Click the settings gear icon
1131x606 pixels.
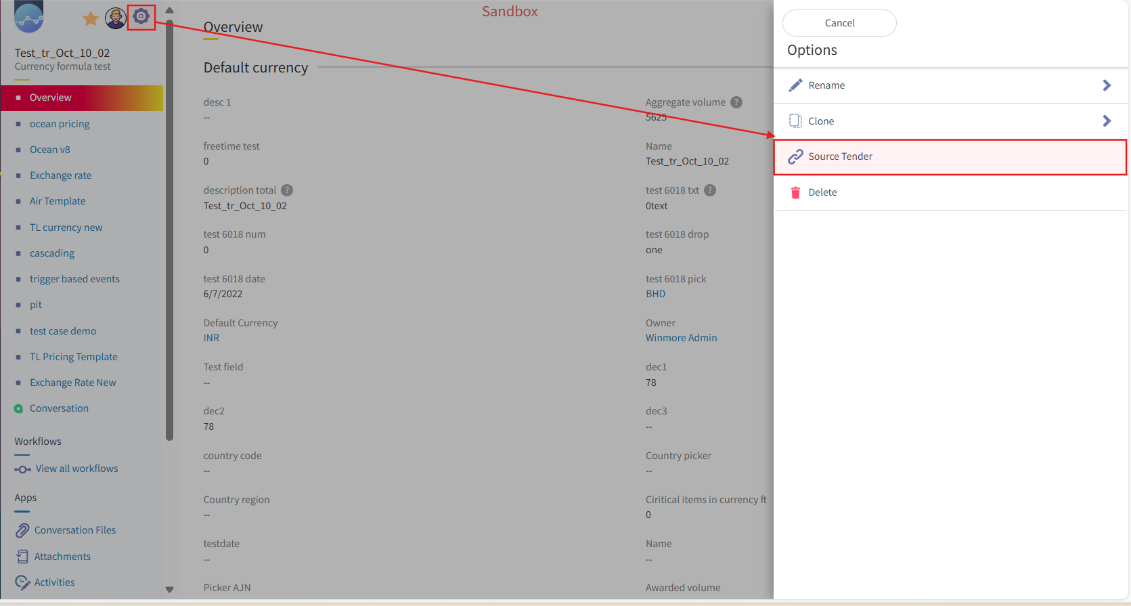coord(141,17)
